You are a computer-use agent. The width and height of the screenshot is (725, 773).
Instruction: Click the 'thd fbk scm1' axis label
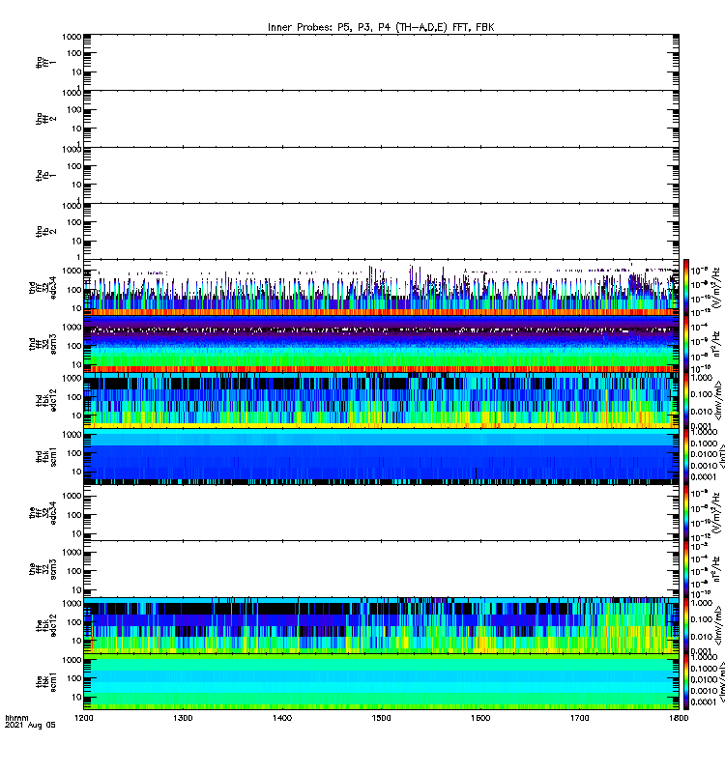(45, 456)
